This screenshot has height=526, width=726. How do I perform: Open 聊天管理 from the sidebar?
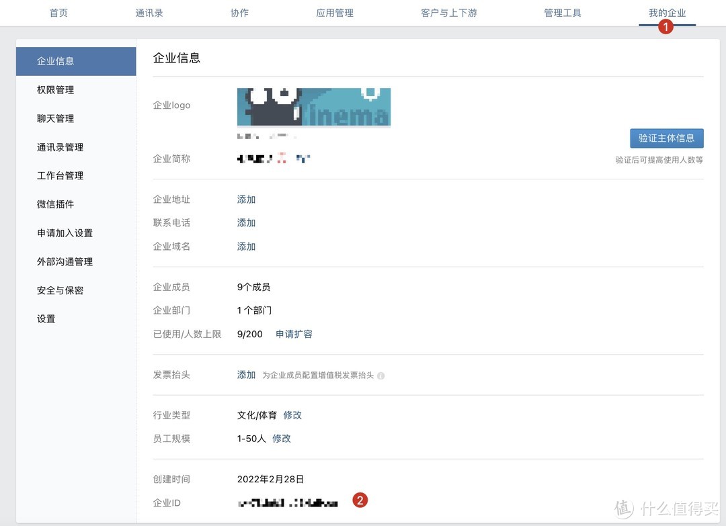point(55,118)
